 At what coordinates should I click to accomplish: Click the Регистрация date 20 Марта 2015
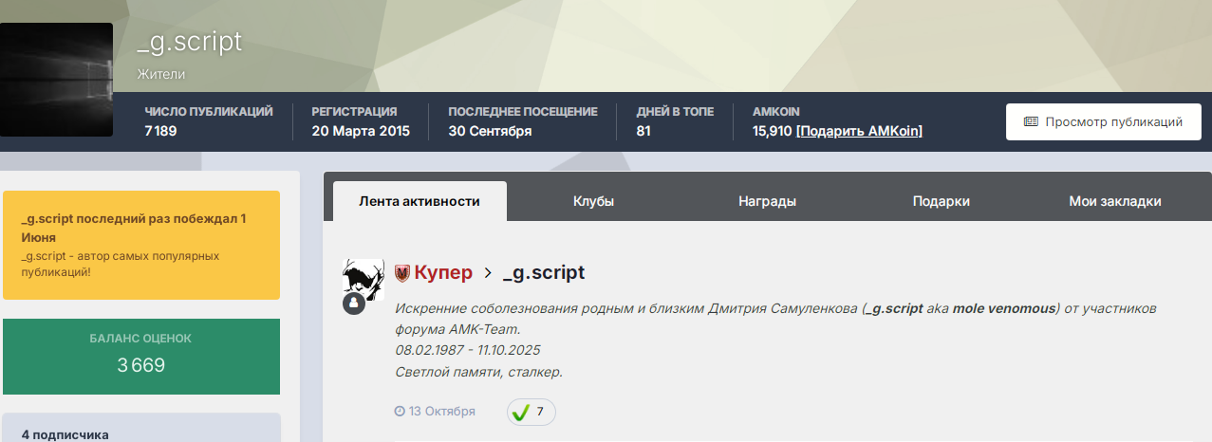(x=361, y=131)
